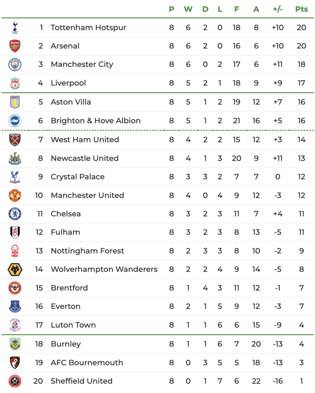Click the Chelsea club crest
This screenshot has height=393, width=315.
tap(15, 214)
